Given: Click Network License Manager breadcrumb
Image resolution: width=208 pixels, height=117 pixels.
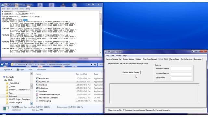Looking at the screenshot, I should (59, 64).
